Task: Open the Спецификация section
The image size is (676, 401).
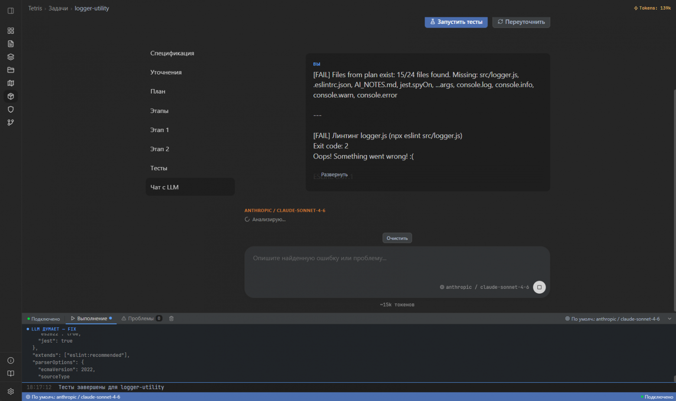Action: pos(190,53)
